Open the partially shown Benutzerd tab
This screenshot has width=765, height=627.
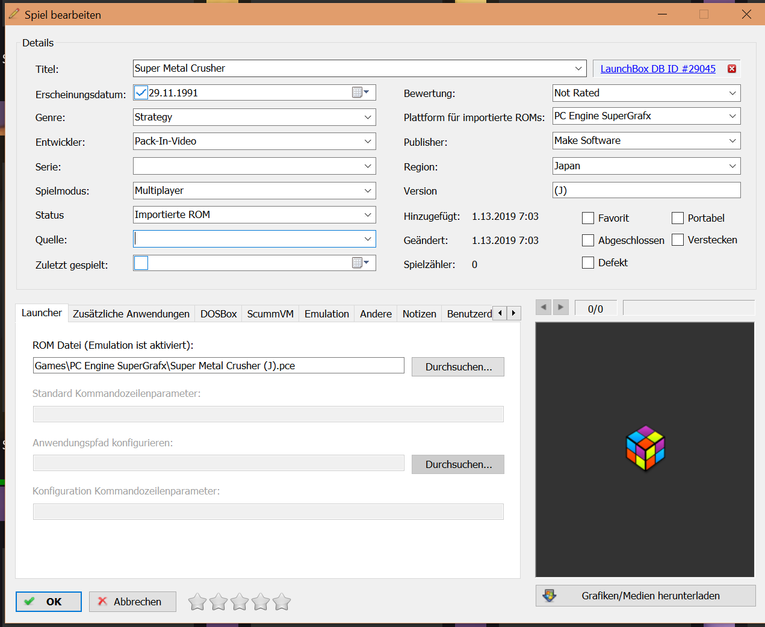point(469,314)
